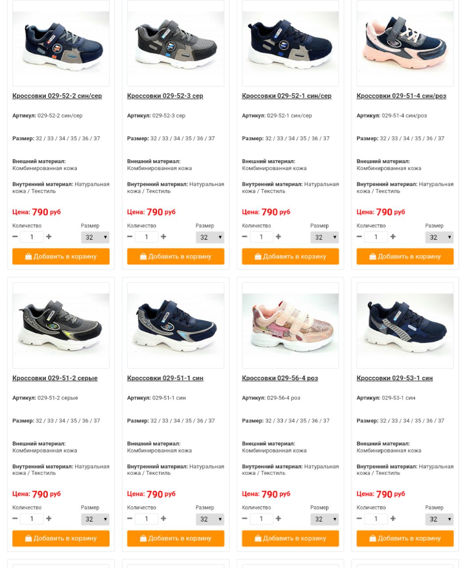View gray sneaker 029-52-3 product photo
Viewport: 466px width, 568px height.
tap(176, 43)
